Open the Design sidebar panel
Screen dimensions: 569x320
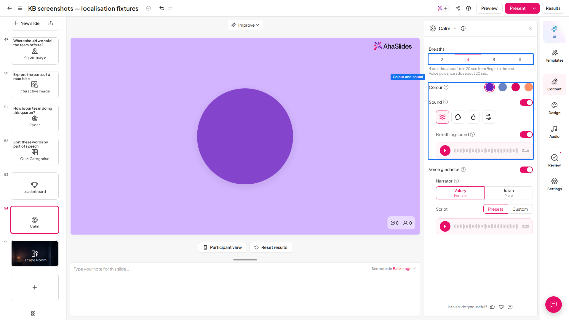click(554, 108)
